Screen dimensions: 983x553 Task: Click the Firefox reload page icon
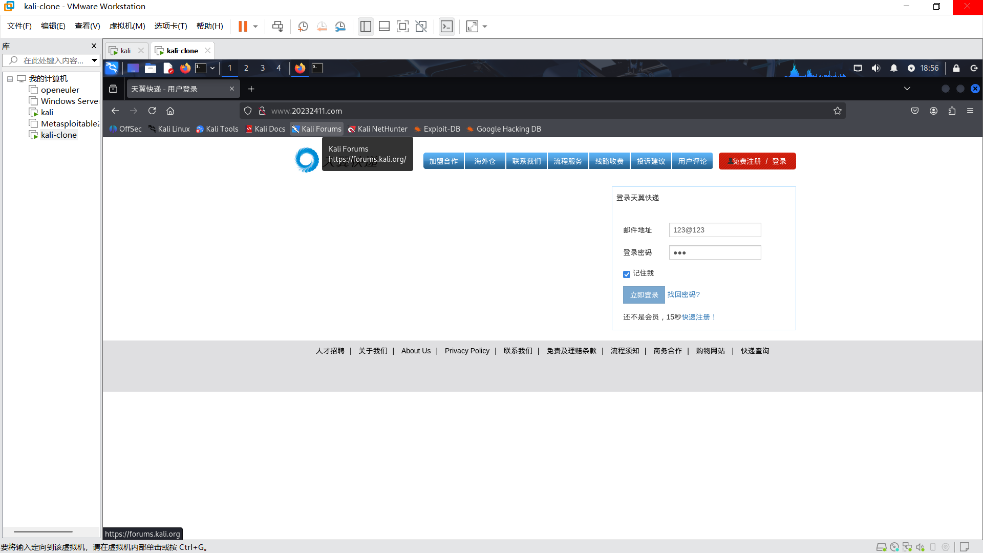pyautogui.click(x=152, y=111)
